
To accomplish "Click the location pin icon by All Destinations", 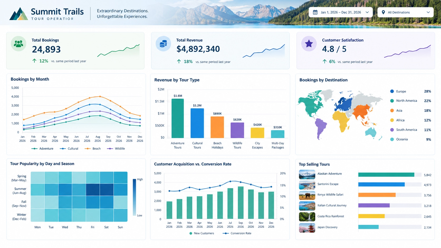I will [x=383, y=12].
